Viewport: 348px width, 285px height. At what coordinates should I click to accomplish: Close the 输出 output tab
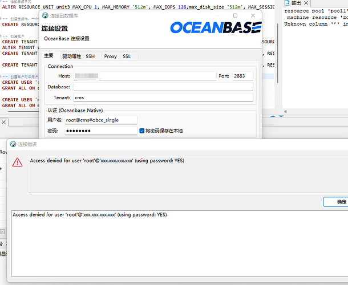(306, 3)
